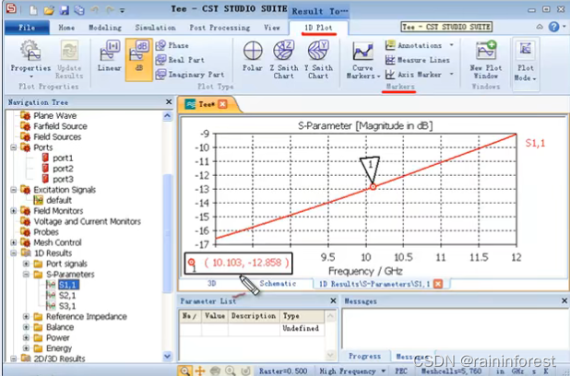Switch to the Home ribbon tab

click(x=66, y=28)
